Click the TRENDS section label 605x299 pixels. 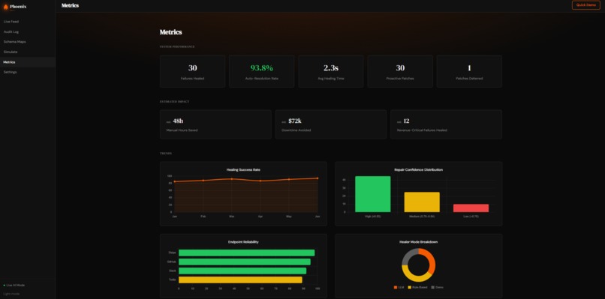[166, 154]
